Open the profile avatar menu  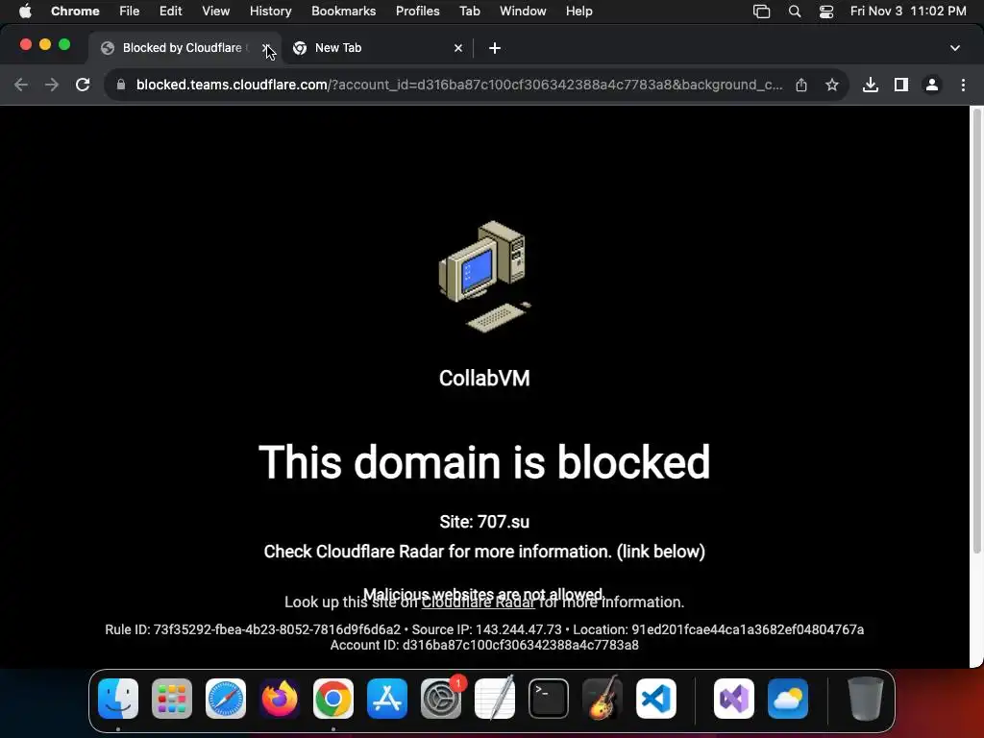coord(932,85)
